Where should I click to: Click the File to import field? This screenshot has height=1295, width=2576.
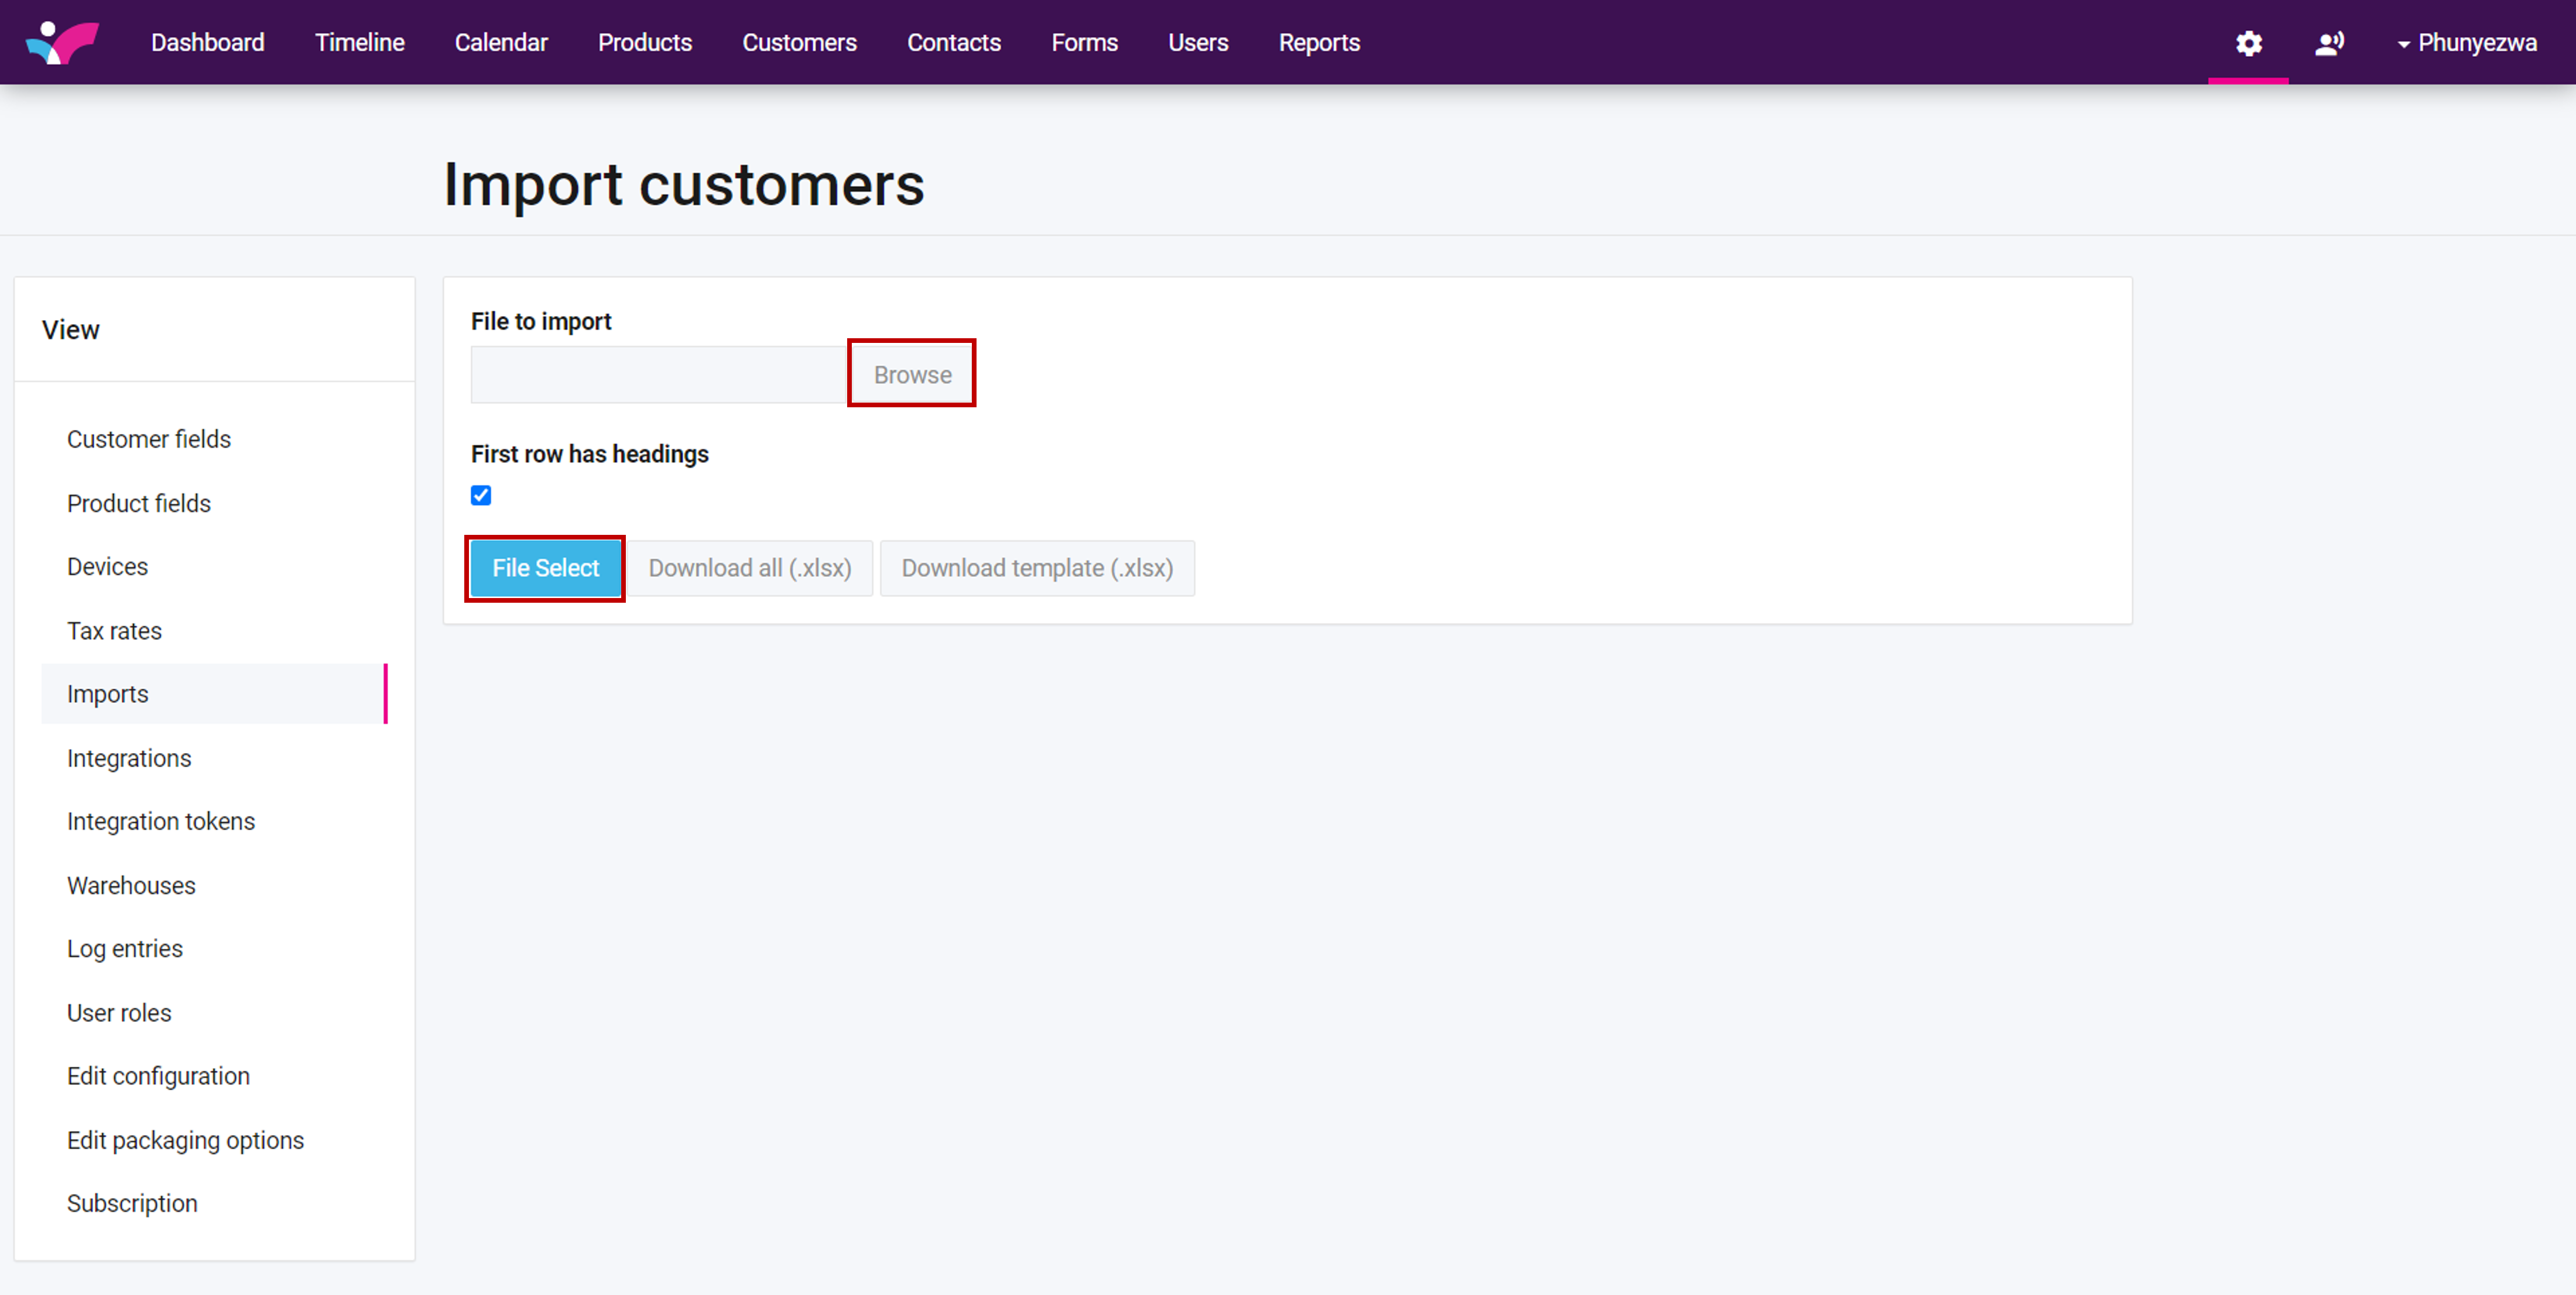coord(659,375)
